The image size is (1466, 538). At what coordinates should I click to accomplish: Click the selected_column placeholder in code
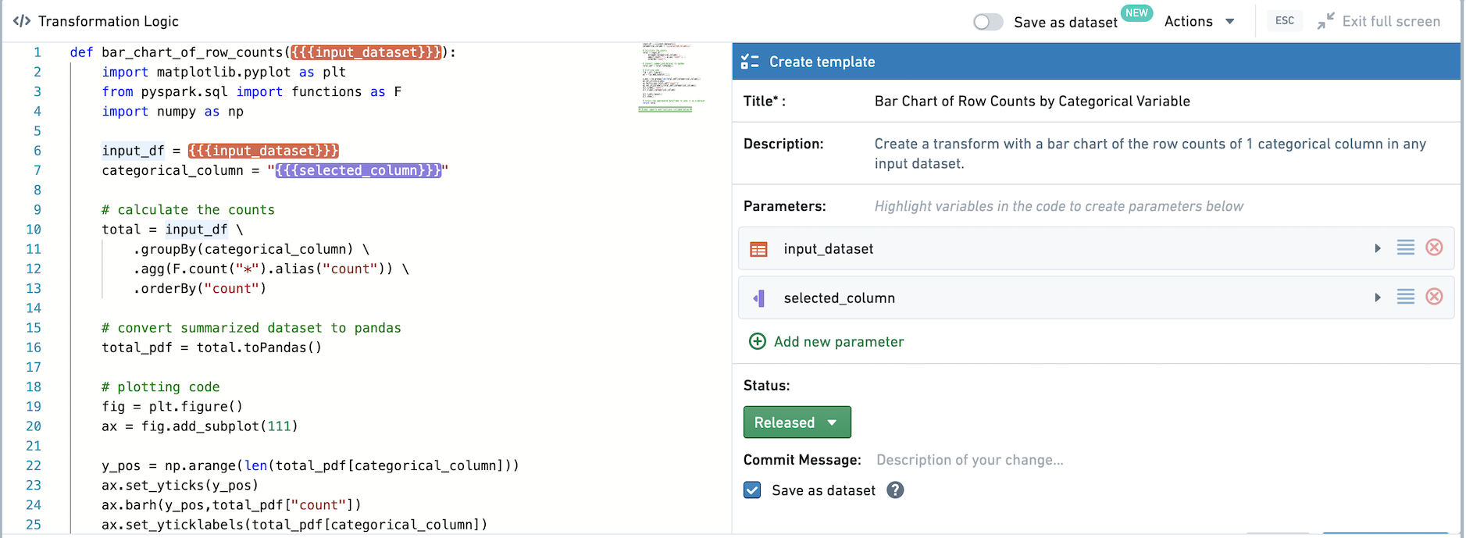[358, 170]
